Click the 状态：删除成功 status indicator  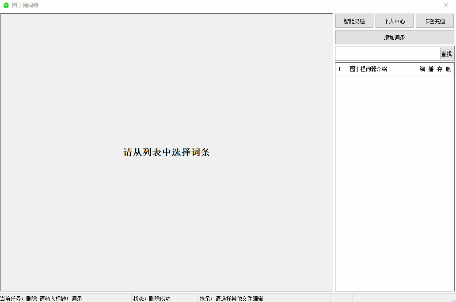pyautogui.click(x=152, y=298)
